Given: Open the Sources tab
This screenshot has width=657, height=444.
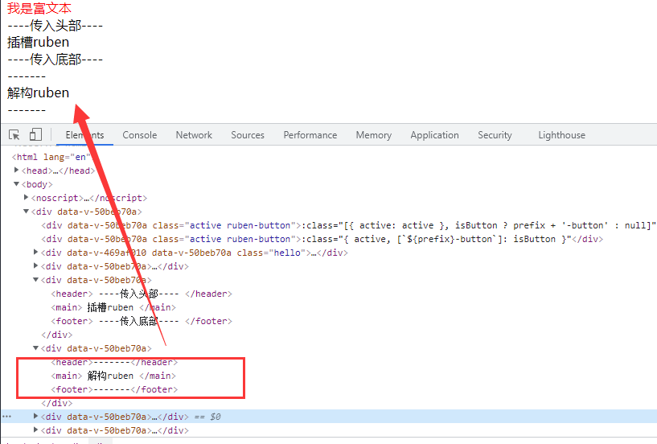Looking at the screenshot, I should point(247,135).
